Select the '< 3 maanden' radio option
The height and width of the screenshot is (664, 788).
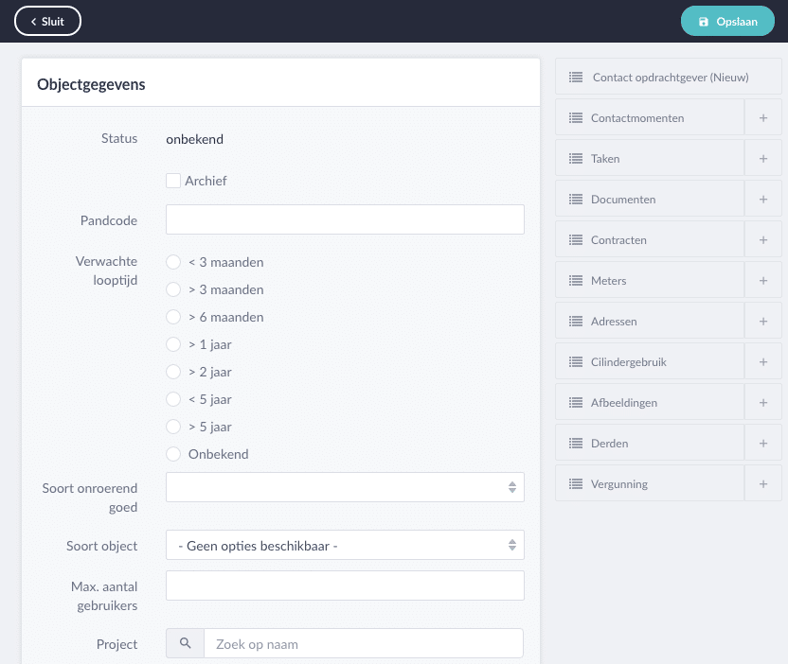click(173, 262)
